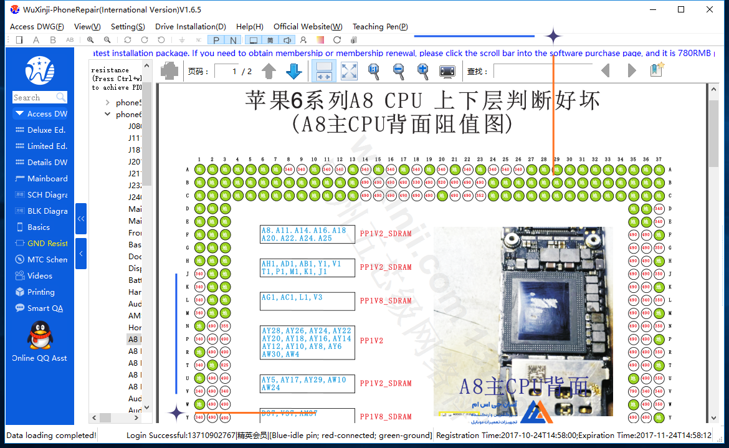The width and height of the screenshot is (729, 448).
Task: Click the 'AB' toolbar icon
Action: 70,40
